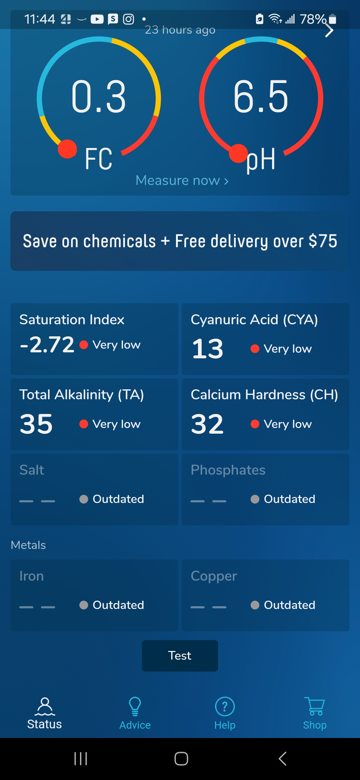Screen dimensions: 360x780
Task: Tap the YouTube notification icon in status bar
Action: coord(97,19)
